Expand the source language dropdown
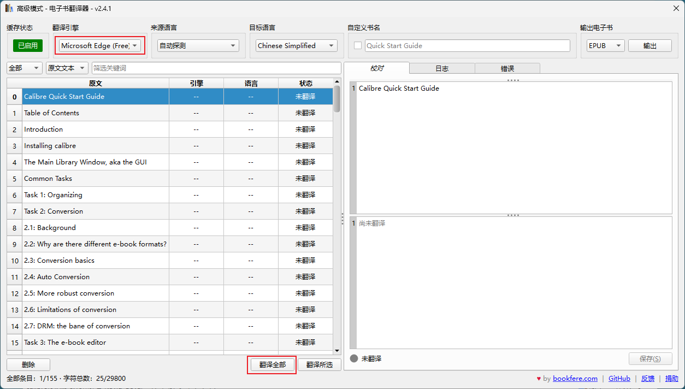This screenshot has width=685, height=389. point(198,46)
